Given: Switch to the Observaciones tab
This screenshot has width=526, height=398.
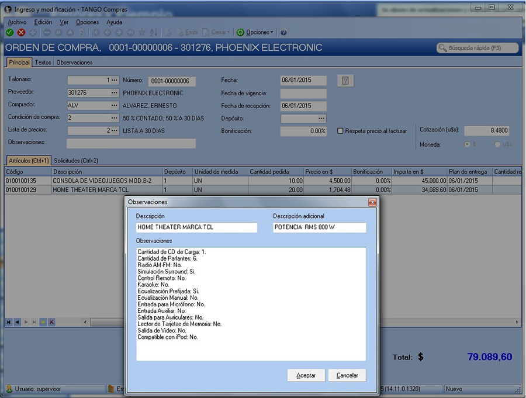Looking at the screenshot, I should pyautogui.click(x=74, y=63).
